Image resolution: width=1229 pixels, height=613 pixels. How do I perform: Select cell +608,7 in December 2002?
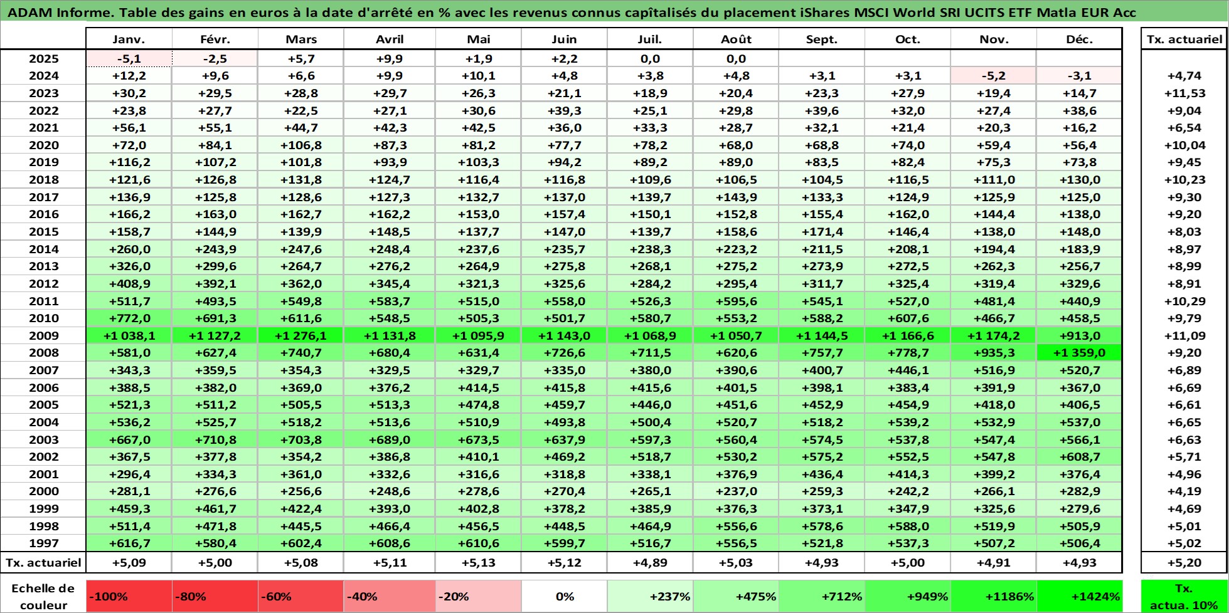click(1079, 457)
